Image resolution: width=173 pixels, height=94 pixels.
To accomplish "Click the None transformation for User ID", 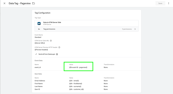I will pyautogui.click(x=106, y=89).
